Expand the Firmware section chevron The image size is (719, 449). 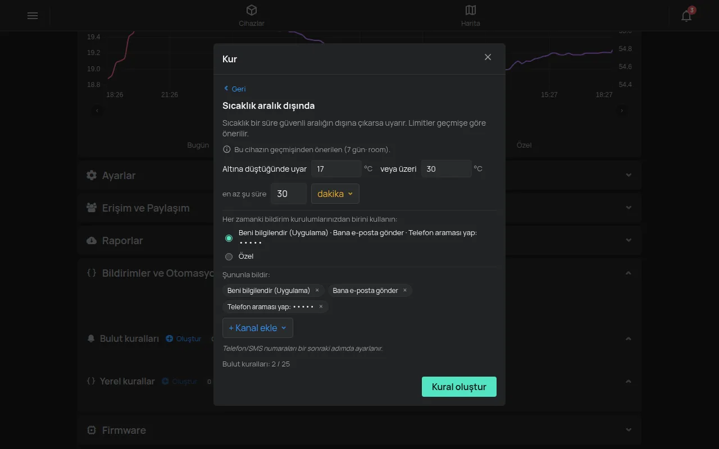pos(629,430)
